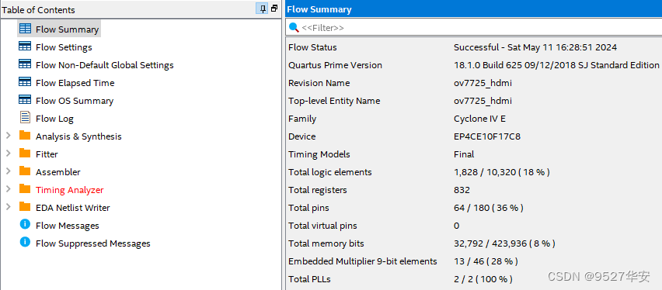Select the Top-level Entity Name label
The width and height of the screenshot is (662, 290).
[x=334, y=101]
